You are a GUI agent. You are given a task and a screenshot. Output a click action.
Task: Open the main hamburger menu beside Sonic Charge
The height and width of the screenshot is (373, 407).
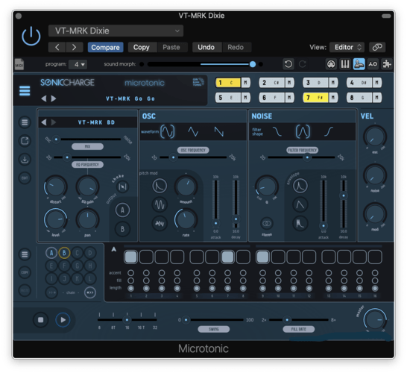[25, 91]
